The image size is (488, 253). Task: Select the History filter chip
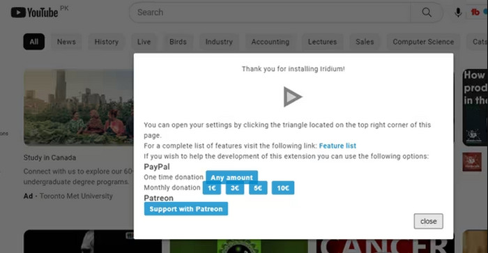pyautogui.click(x=107, y=42)
